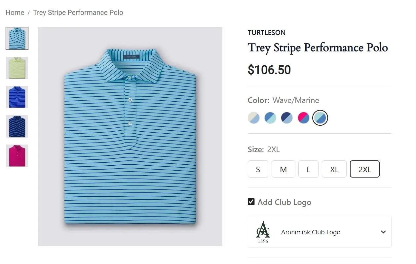Select the Wave/Marine color swatch

pos(320,118)
